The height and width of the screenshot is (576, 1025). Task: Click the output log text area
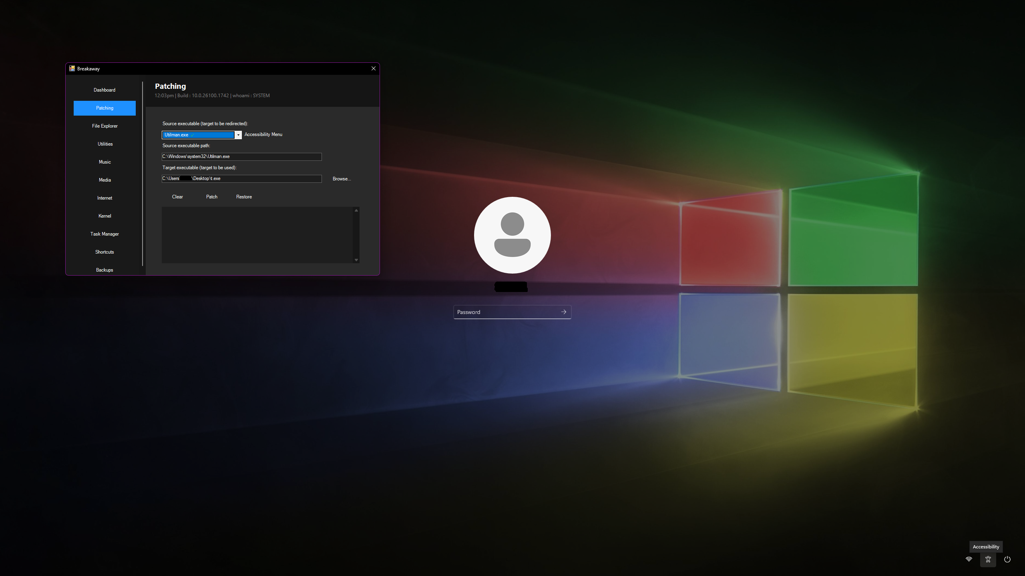pyautogui.click(x=257, y=235)
